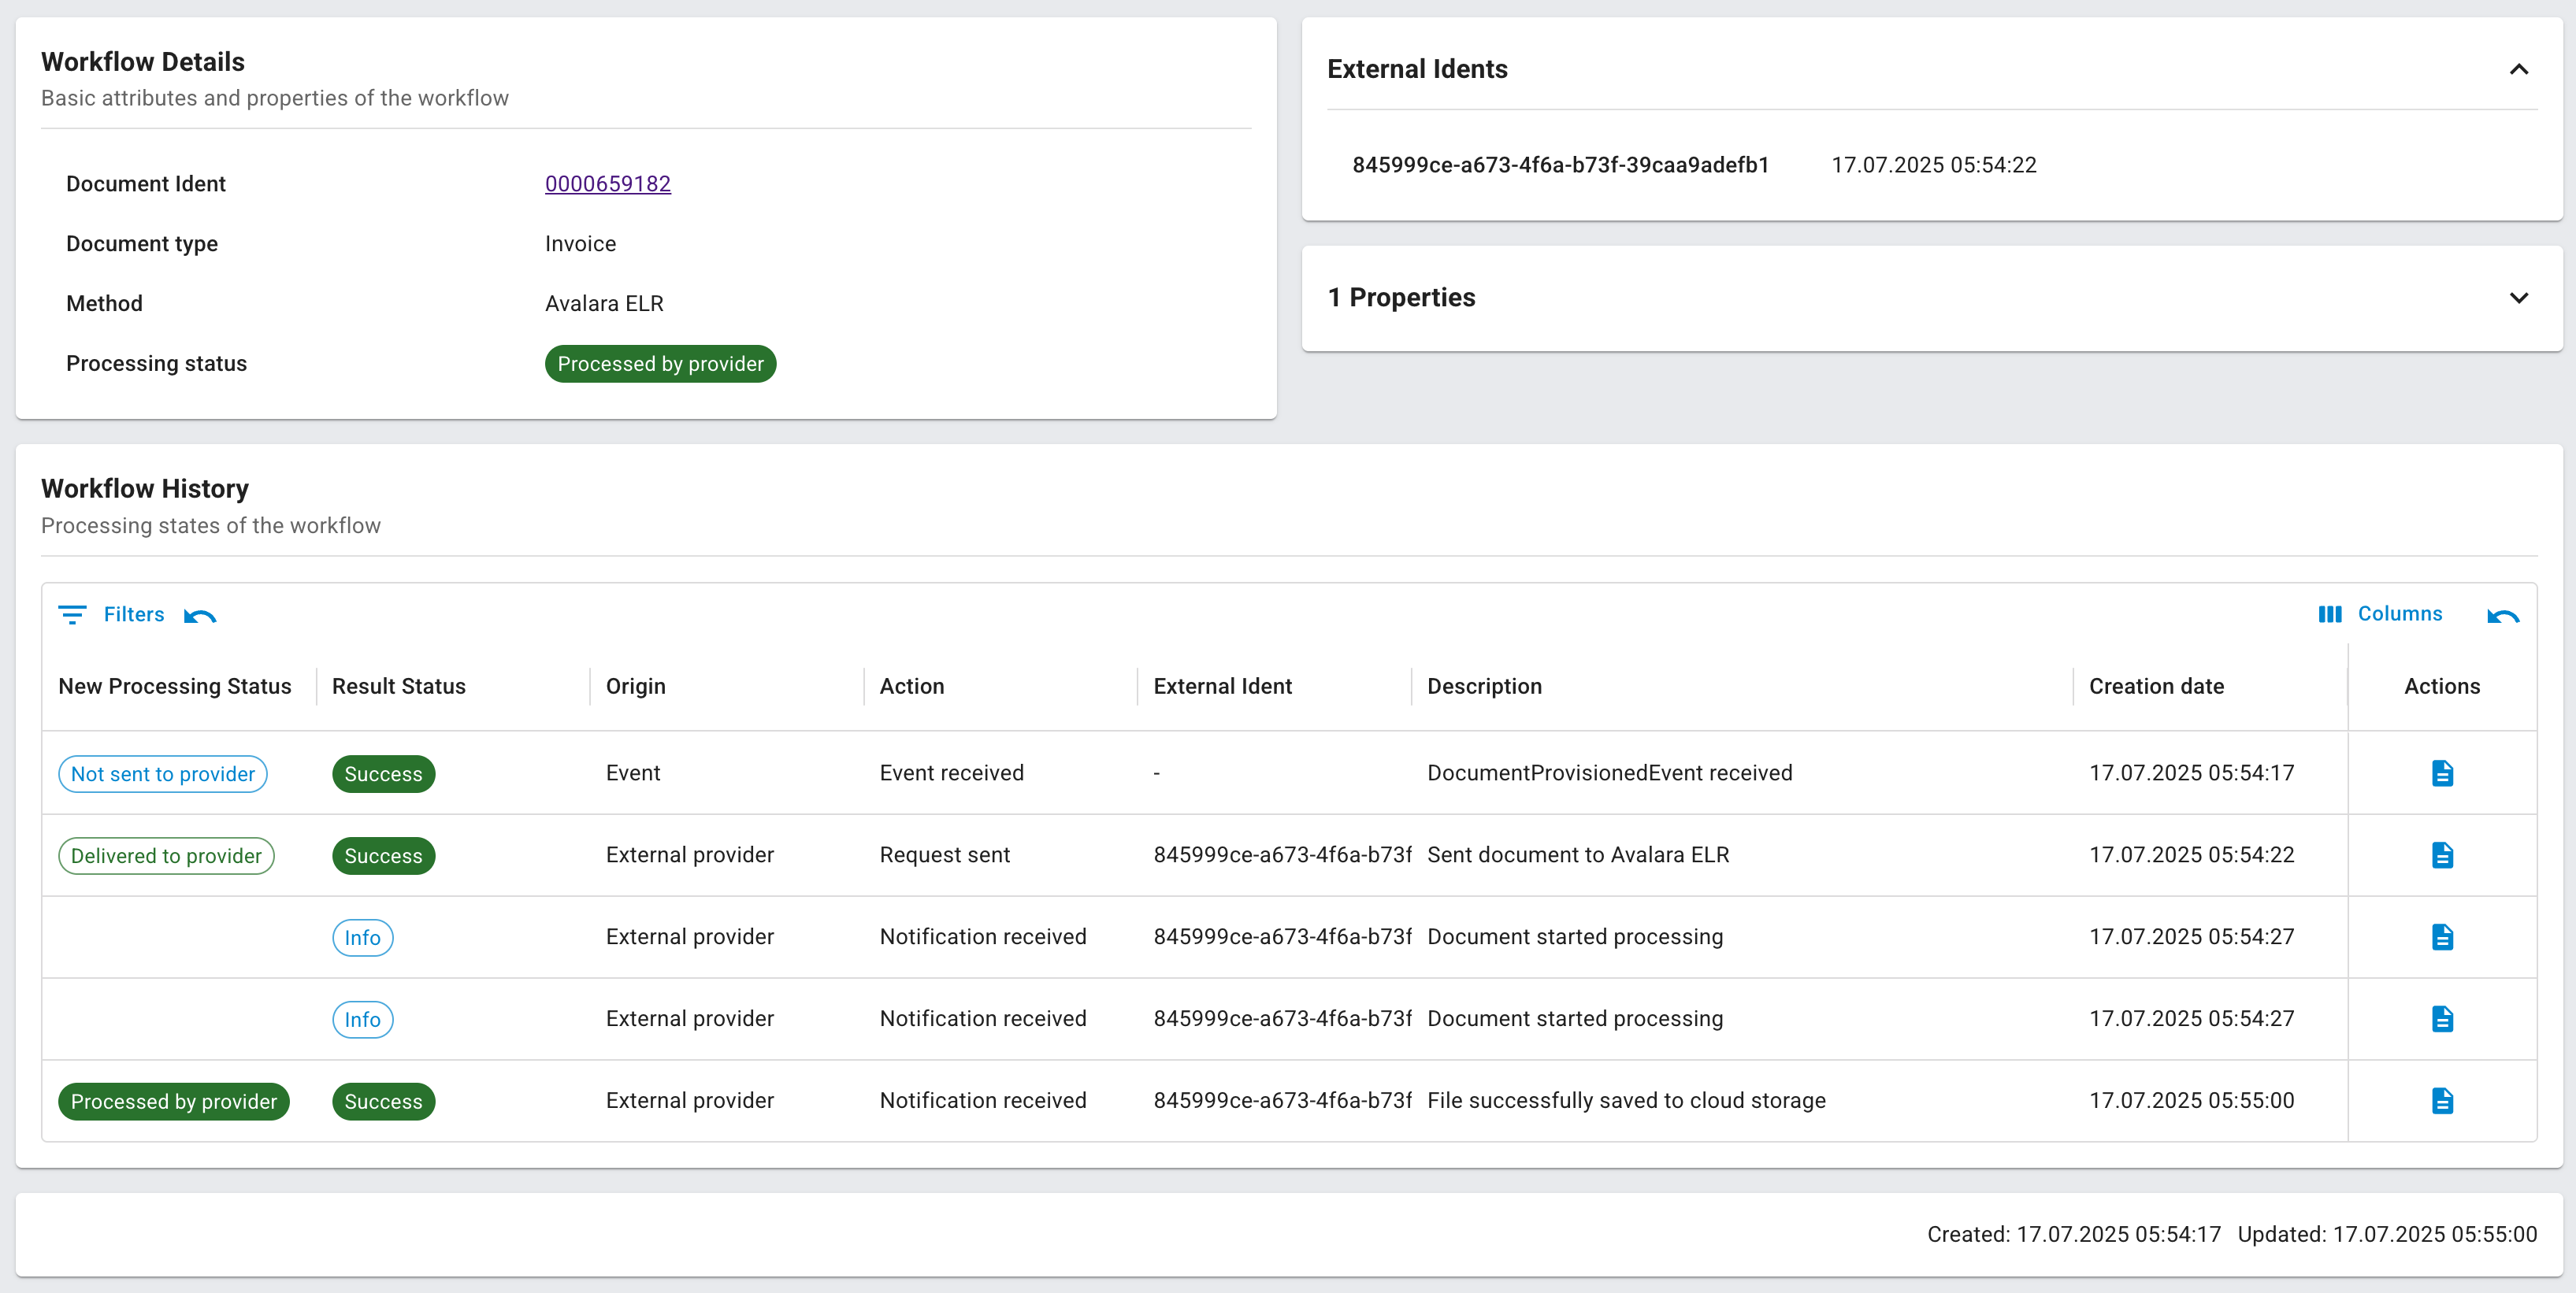The width and height of the screenshot is (2576, 1293).
Task: Click the Columns grid icon
Action: [2330, 614]
